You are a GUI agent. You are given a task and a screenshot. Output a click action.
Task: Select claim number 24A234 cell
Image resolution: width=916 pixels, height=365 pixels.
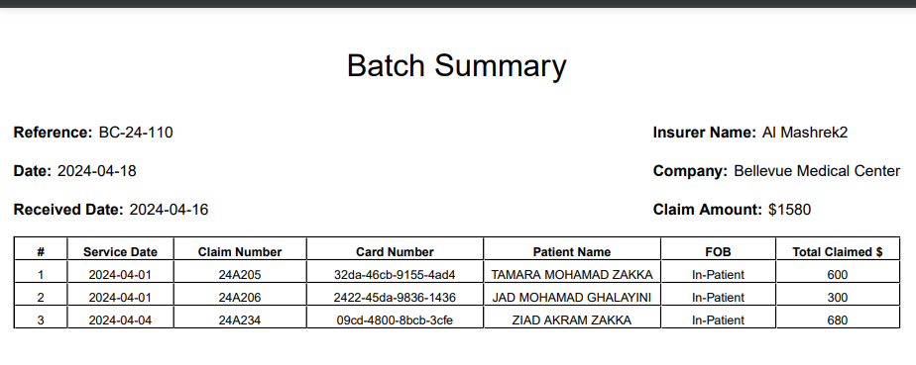(240, 320)
